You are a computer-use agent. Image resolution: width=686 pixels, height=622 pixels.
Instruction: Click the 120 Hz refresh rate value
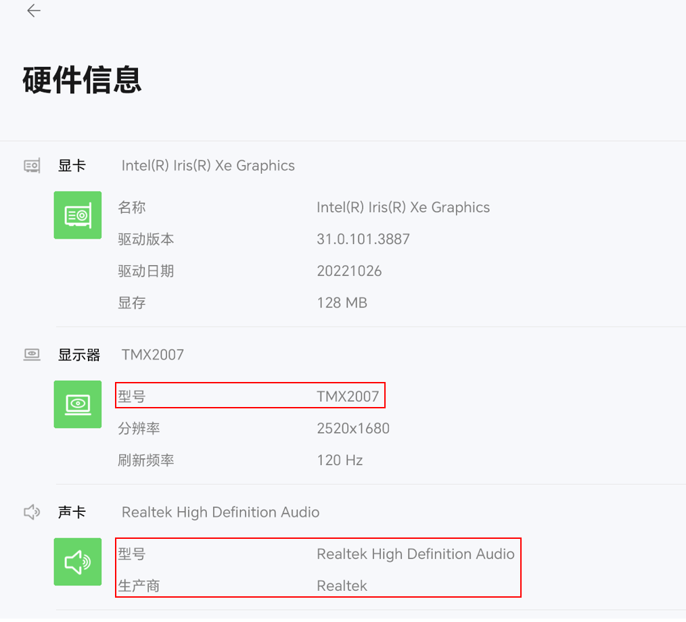point(340,460)
